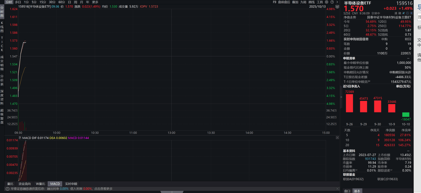421x193 pixels.
Task: Click the 9-26 red net inflow bar
Action: click(x=349, y=103)
